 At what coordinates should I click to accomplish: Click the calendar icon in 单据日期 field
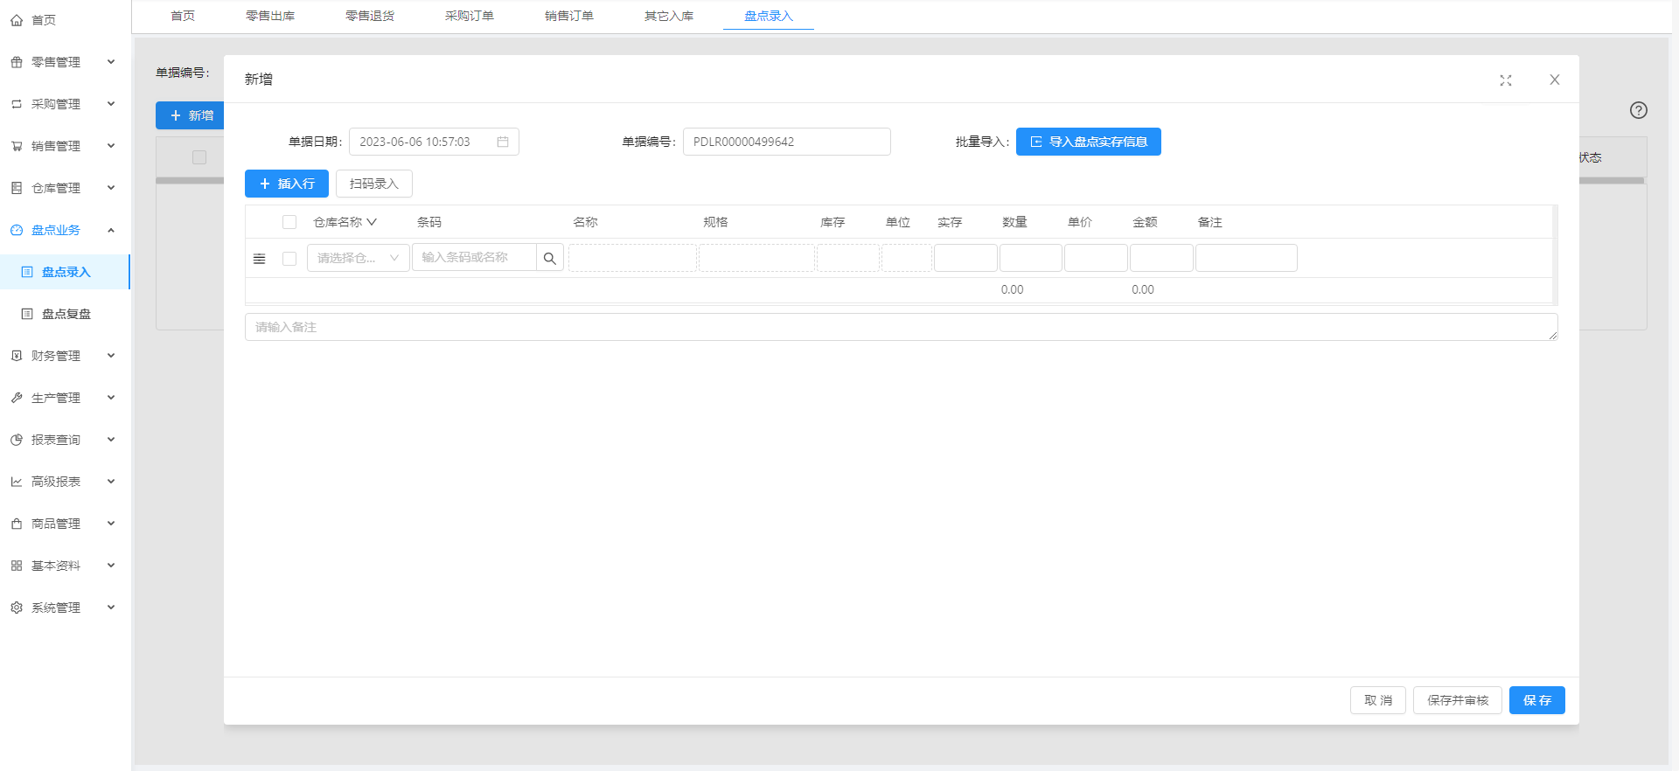click(x=503, y=142)
